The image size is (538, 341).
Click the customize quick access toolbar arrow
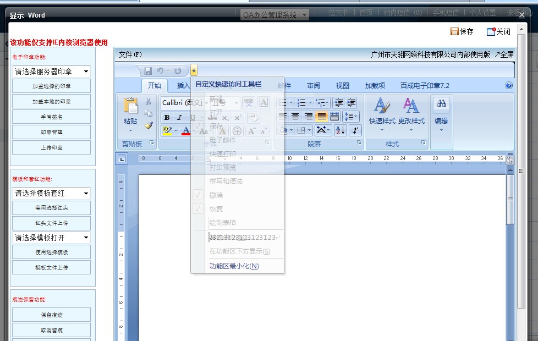[x=194, y=70]
